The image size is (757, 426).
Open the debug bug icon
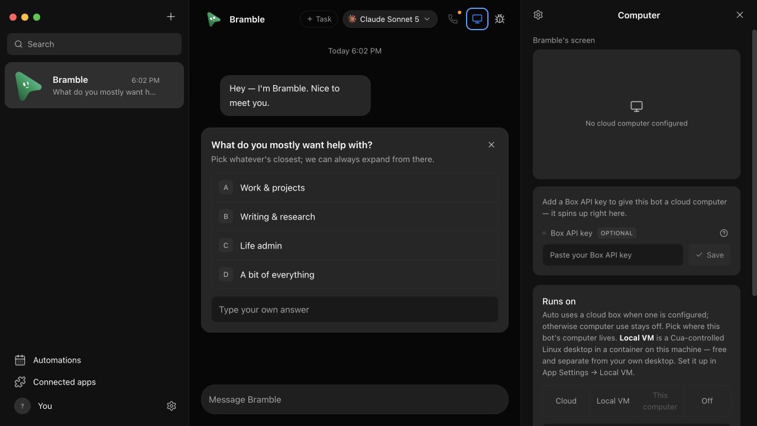click(500, 19)
